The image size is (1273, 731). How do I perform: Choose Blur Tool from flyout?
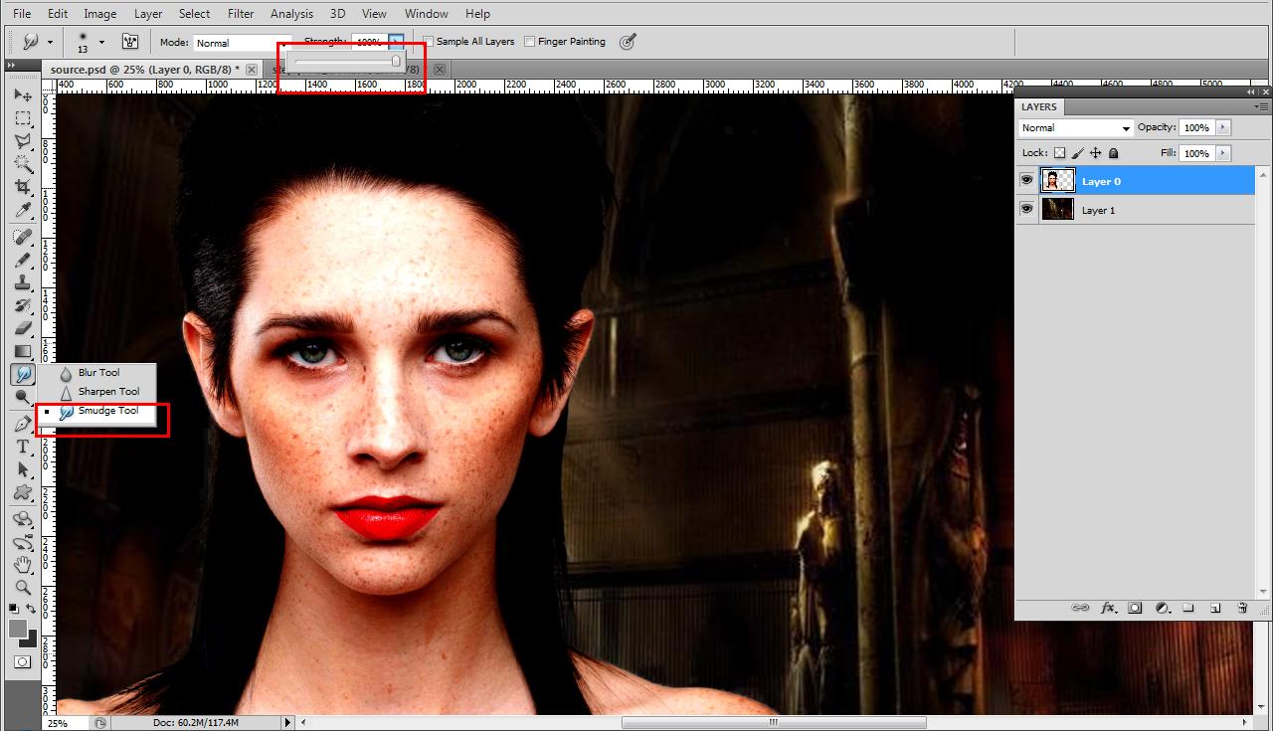click(97, 373)
